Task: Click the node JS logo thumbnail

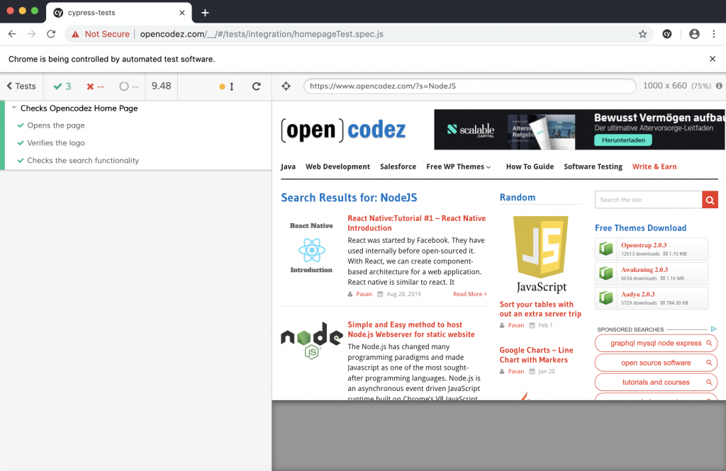Action: (x=312, y=341)
